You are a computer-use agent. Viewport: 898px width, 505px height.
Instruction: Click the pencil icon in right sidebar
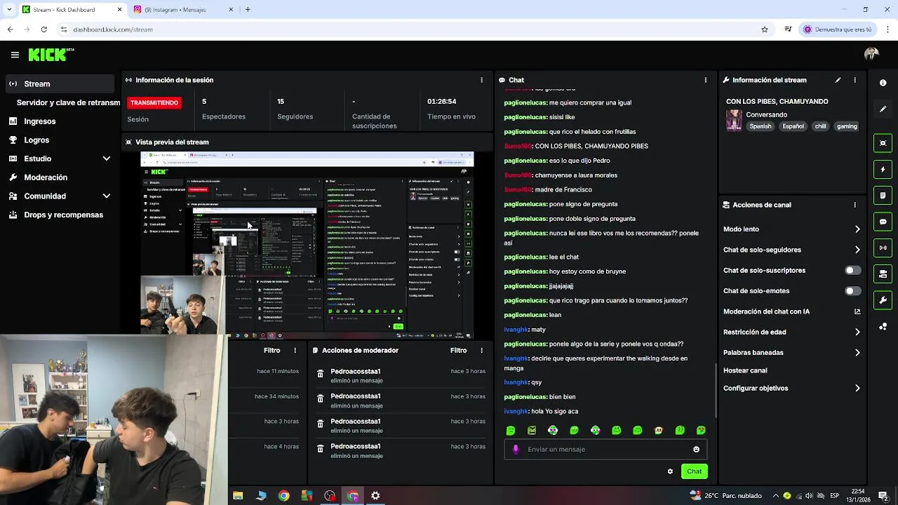click(883, 109)
